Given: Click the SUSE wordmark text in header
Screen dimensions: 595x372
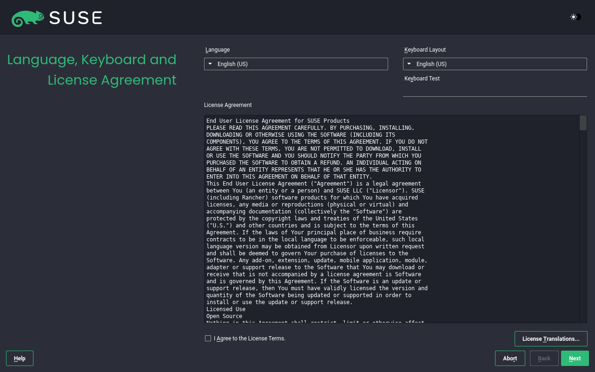Looking at the screenshot, I should pos(75,18).
